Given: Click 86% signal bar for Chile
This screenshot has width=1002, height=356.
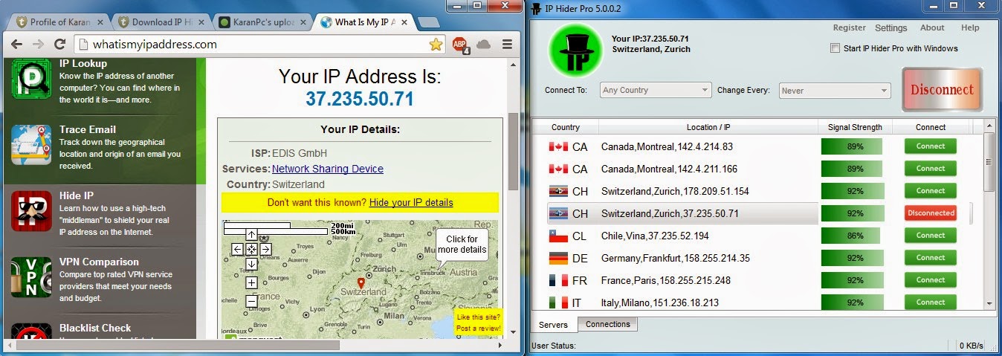Looking at the screenshot, I should pyautogui.click(x=851, y=236).
